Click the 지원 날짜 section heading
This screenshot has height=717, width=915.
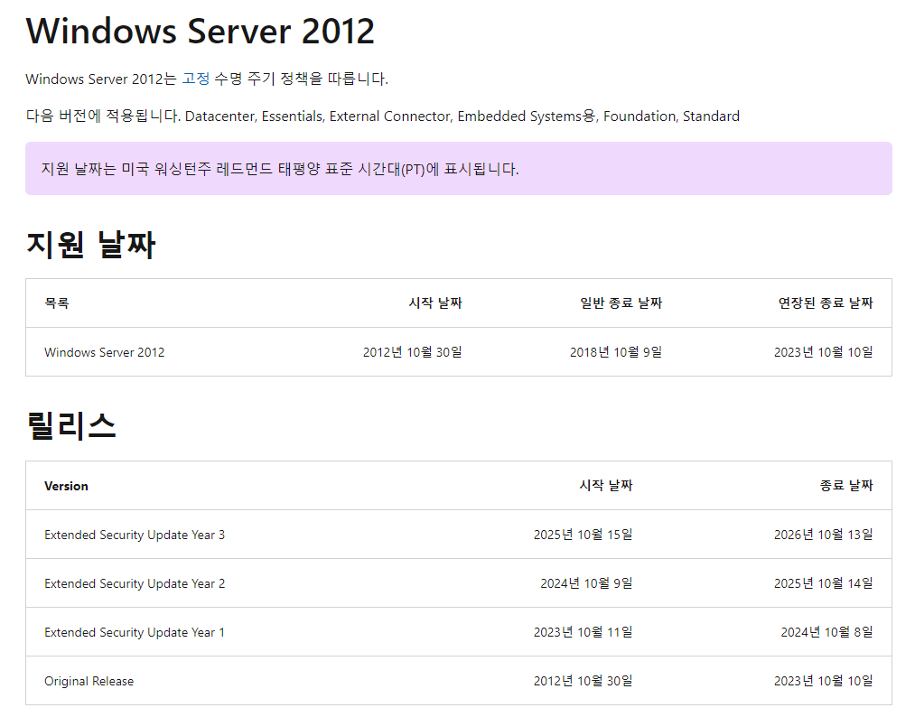click(91, 245)
